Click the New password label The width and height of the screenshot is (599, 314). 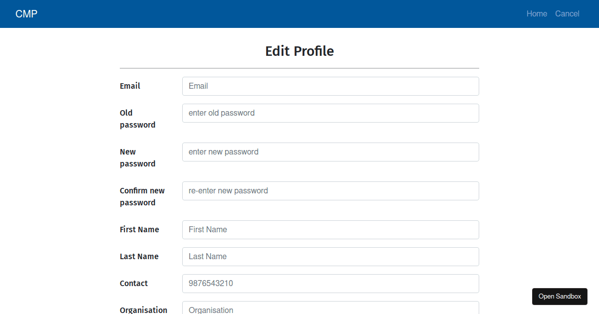click(x=137, y=157)
